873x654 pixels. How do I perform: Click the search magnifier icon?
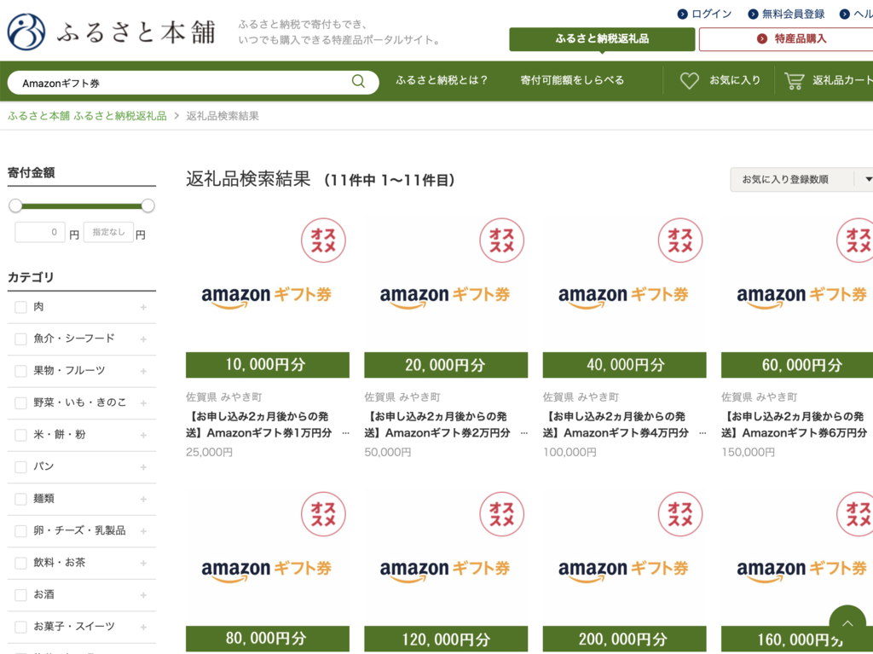[359, 81]
